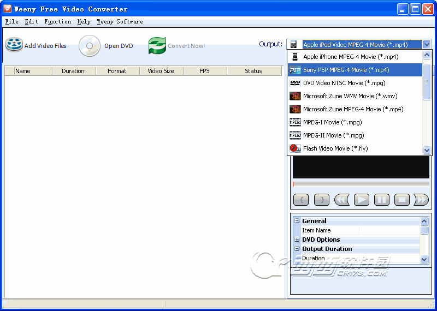The height and width of the screenshot is (311, 437).
Task: Click the Sony PSP icon in format list
Action: (x=295, y=70)
